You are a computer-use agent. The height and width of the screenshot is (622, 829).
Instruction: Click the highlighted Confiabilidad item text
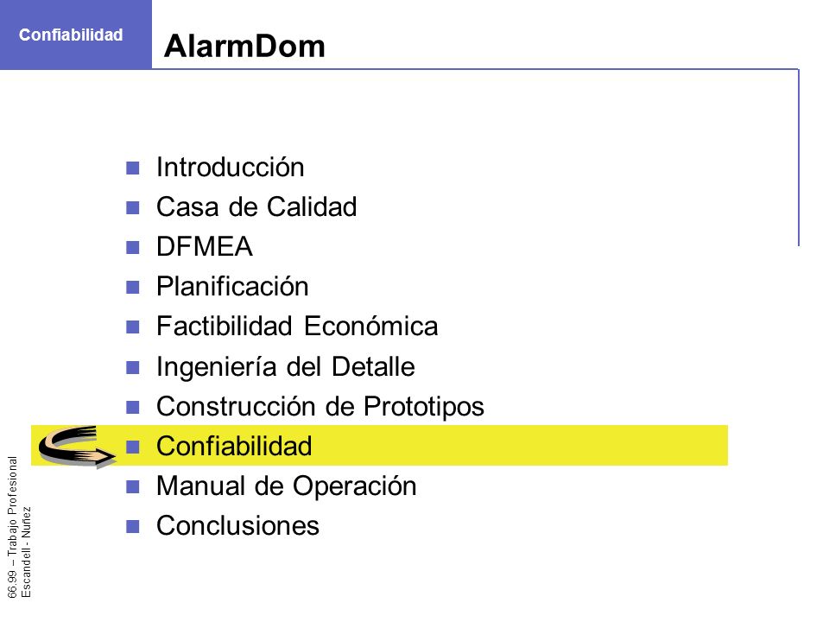click(x=234, y=446)
